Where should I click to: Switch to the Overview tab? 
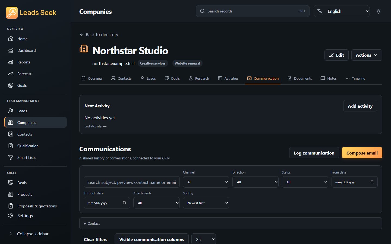(x=92, y=78)
